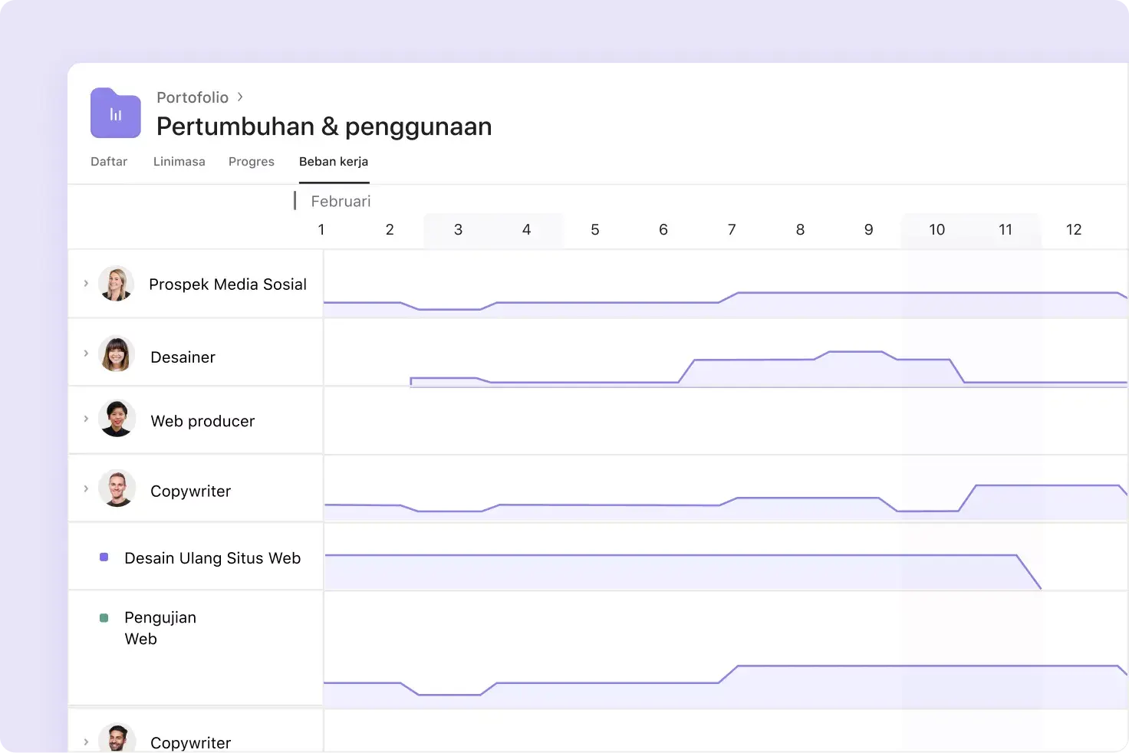Click the avatar next to Prospek Media Sosial

pyautogui.click(x=117, y=283)
